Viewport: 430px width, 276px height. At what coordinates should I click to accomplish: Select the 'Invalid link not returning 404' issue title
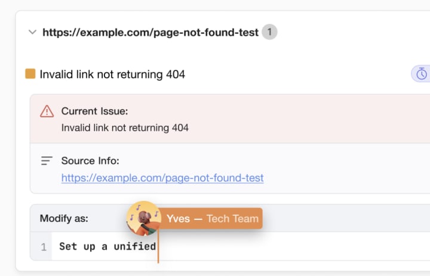[x=112, y=75]
